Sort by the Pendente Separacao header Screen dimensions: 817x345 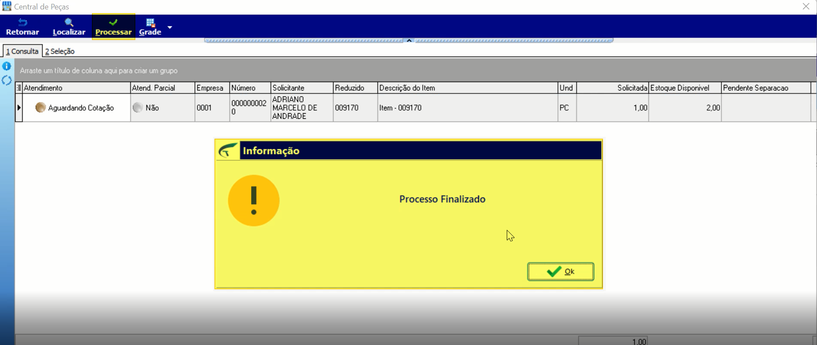coord(766,88)
